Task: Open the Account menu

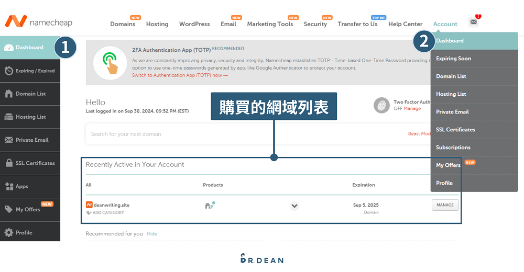Action: [x=445, y=24]
